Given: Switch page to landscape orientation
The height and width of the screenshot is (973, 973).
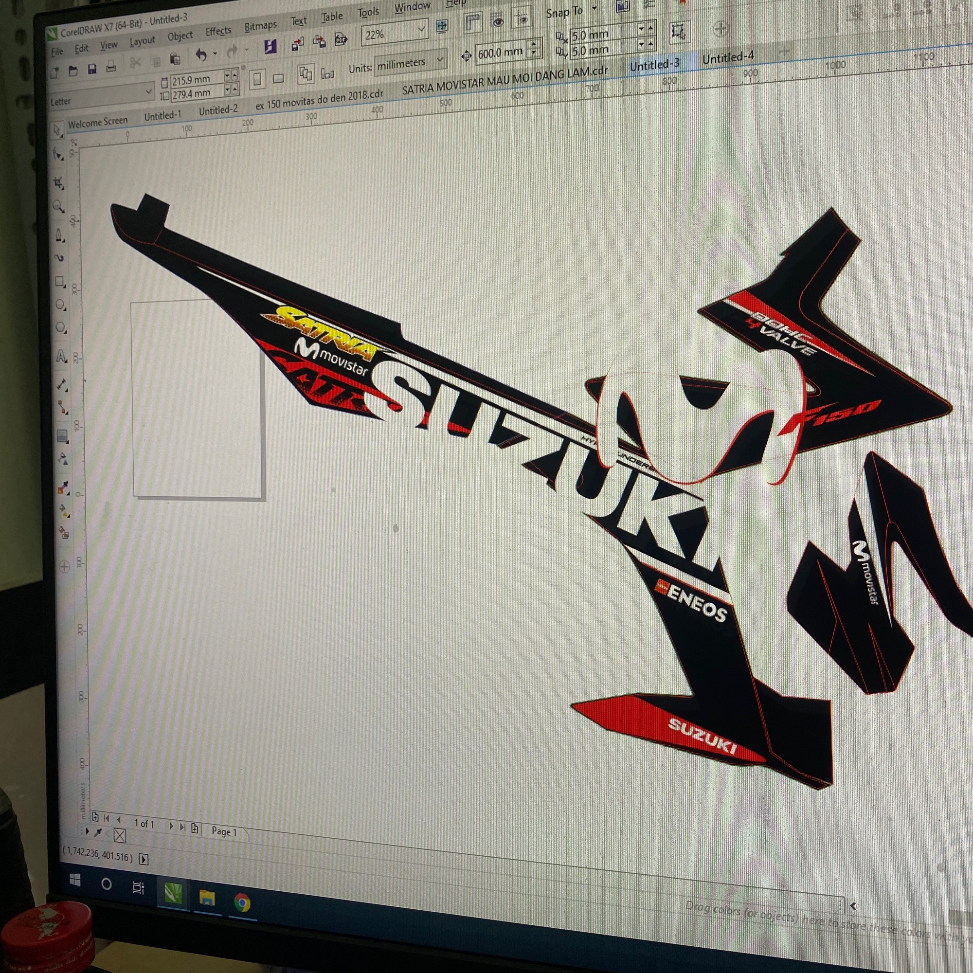Looking at the screenshot, I should (278, 78).
